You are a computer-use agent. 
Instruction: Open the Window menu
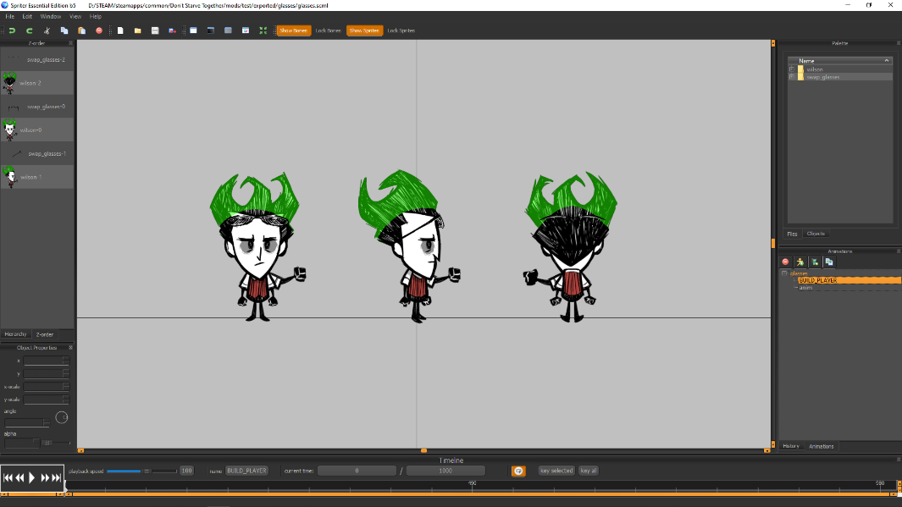click(51, 16)
